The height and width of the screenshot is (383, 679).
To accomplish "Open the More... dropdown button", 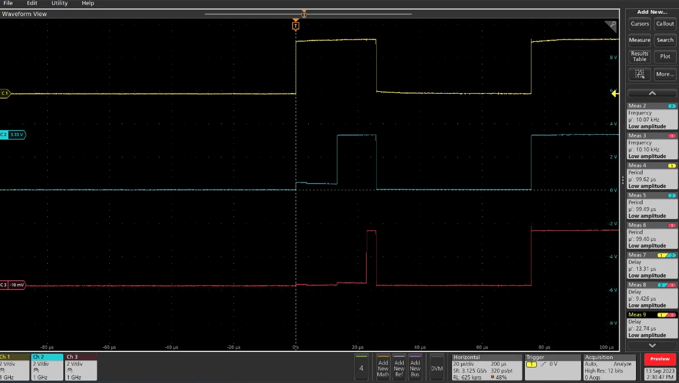I will [665, 74].
